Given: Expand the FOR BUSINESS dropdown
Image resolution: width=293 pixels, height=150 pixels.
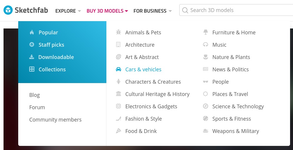Looking at the screenshot, I should 153,11.
